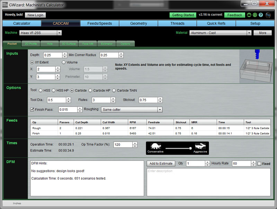Open the Quick Refs tab
Viewport: 277px width, 209px height.
click(x=216, y=23)
